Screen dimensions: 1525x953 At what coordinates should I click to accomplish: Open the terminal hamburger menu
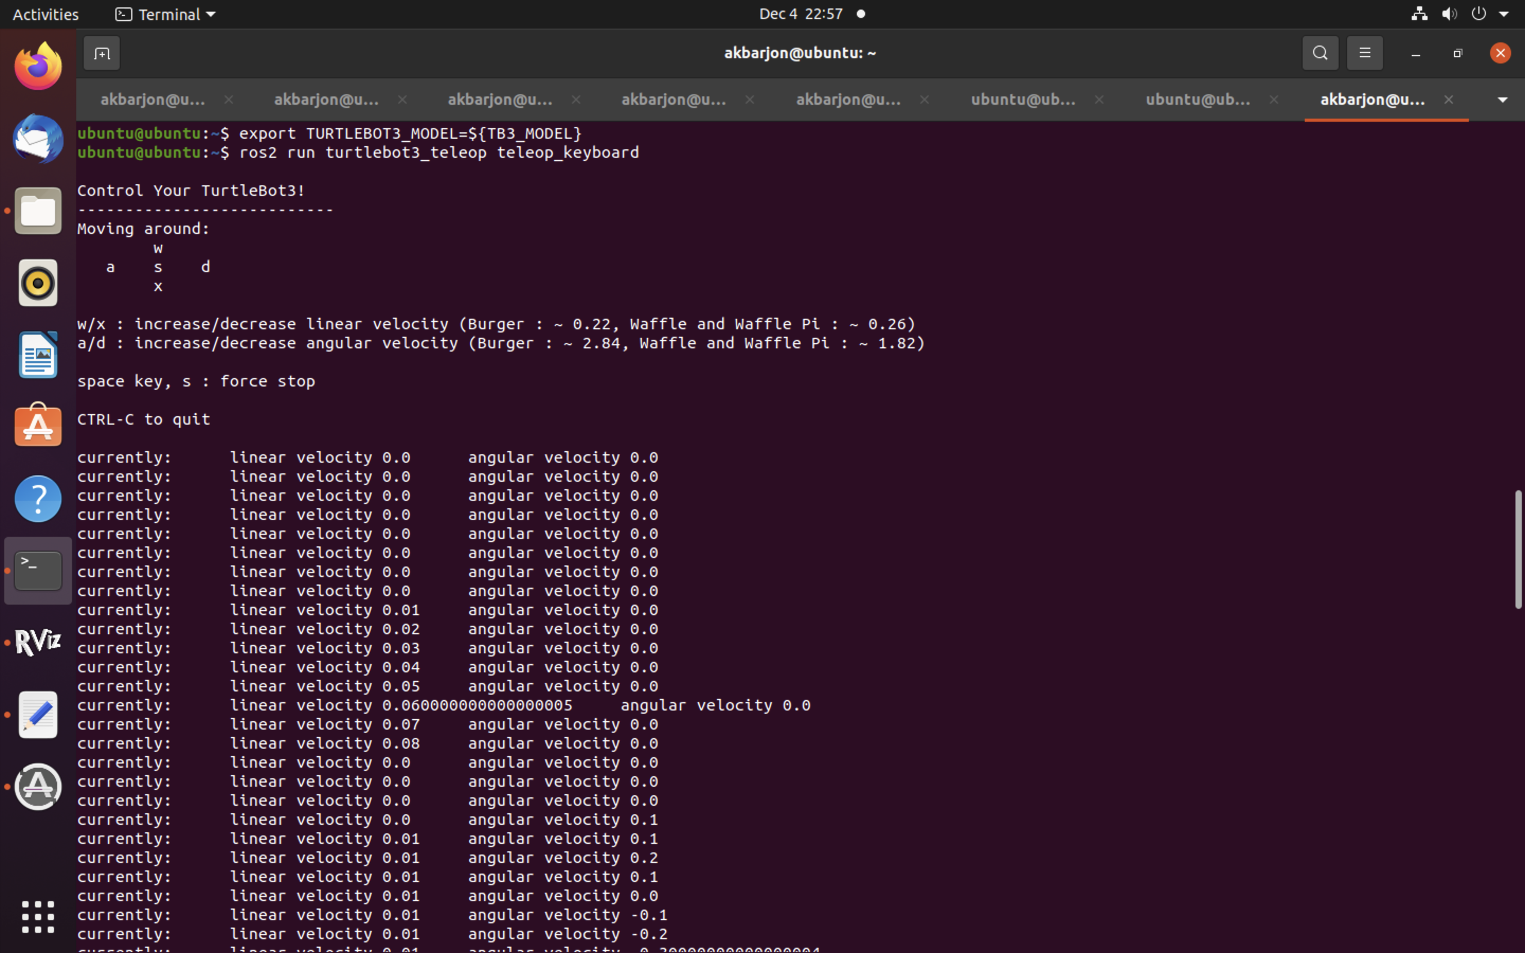pyautogui.click(x=1365, y=53)
